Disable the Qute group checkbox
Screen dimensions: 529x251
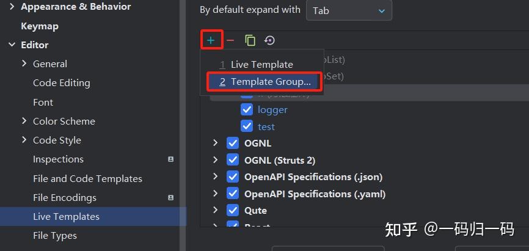click(x=233, y=210)
